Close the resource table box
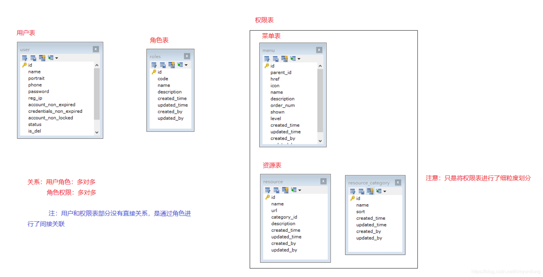This screenshot has width=543, height=277. pos(323,181)
